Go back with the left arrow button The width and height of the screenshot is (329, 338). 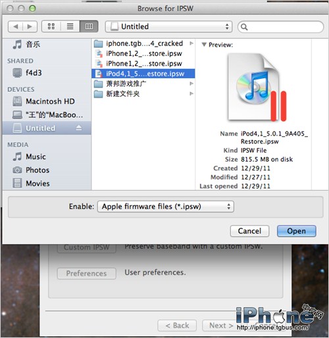coord(15,26)
